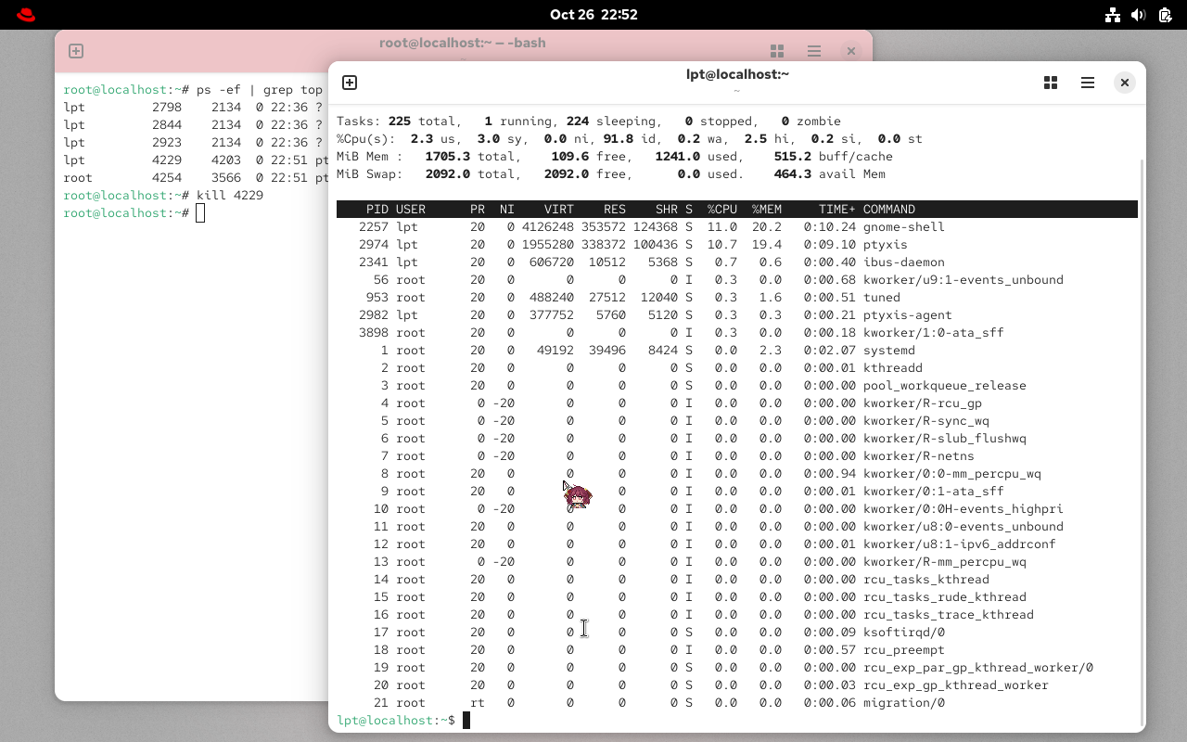Click the lpt@localhost:~ window title
The width and height of the screenshot is (1187, 742).
pyautogui.click(x=736, y=73)
